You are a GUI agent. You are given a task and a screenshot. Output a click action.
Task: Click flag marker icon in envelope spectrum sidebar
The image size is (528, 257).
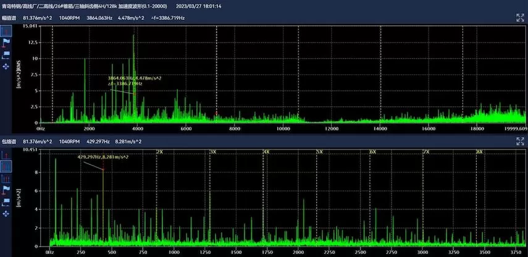coord(6,190)
